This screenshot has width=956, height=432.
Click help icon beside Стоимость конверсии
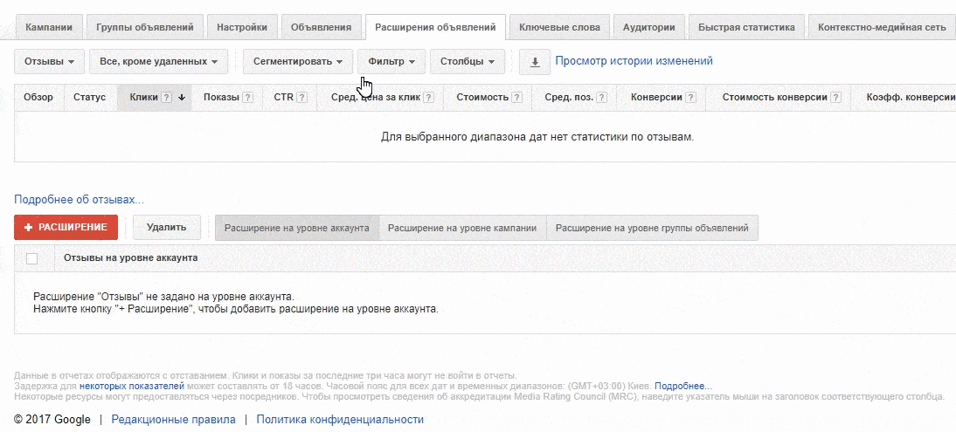[x=835, y=98]
